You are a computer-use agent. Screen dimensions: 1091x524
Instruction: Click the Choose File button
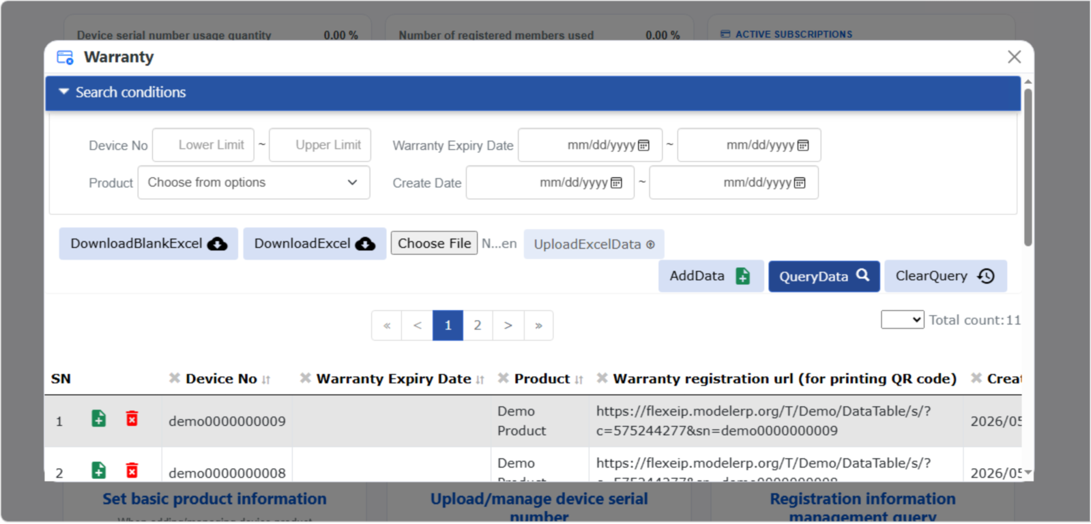point(434,243)
